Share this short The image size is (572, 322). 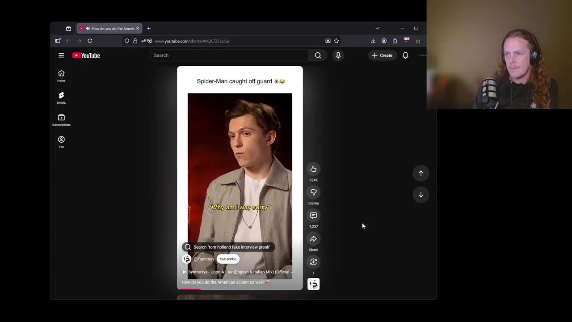pyautogui.click(x=313, y=239)
